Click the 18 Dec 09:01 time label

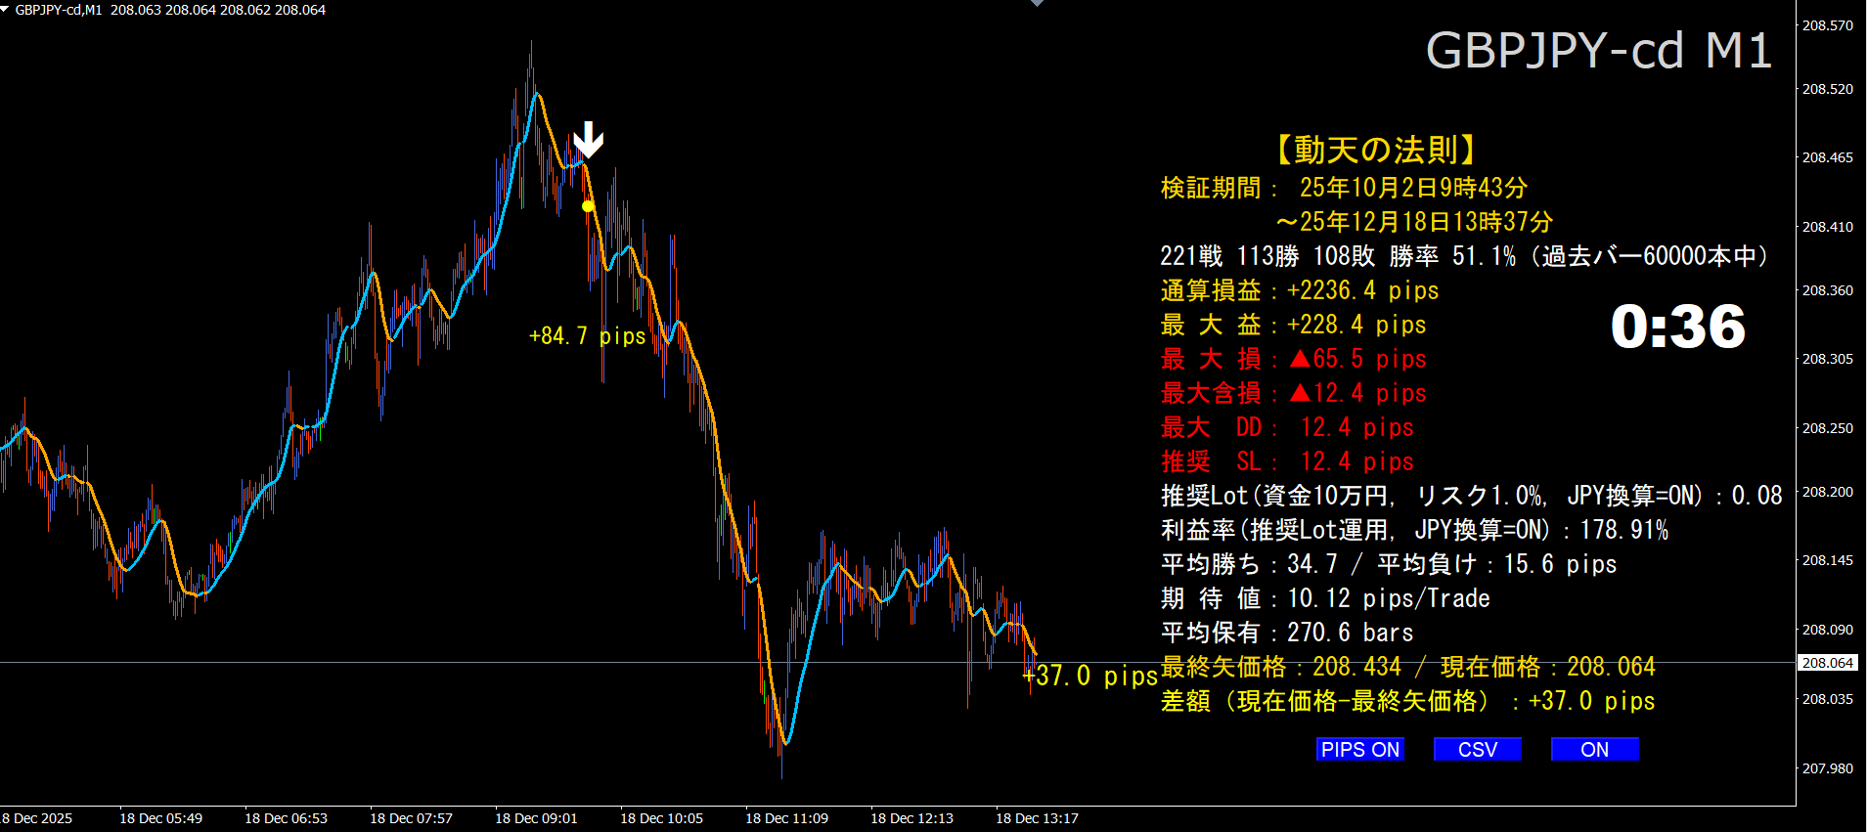click(x=536, y=818)
